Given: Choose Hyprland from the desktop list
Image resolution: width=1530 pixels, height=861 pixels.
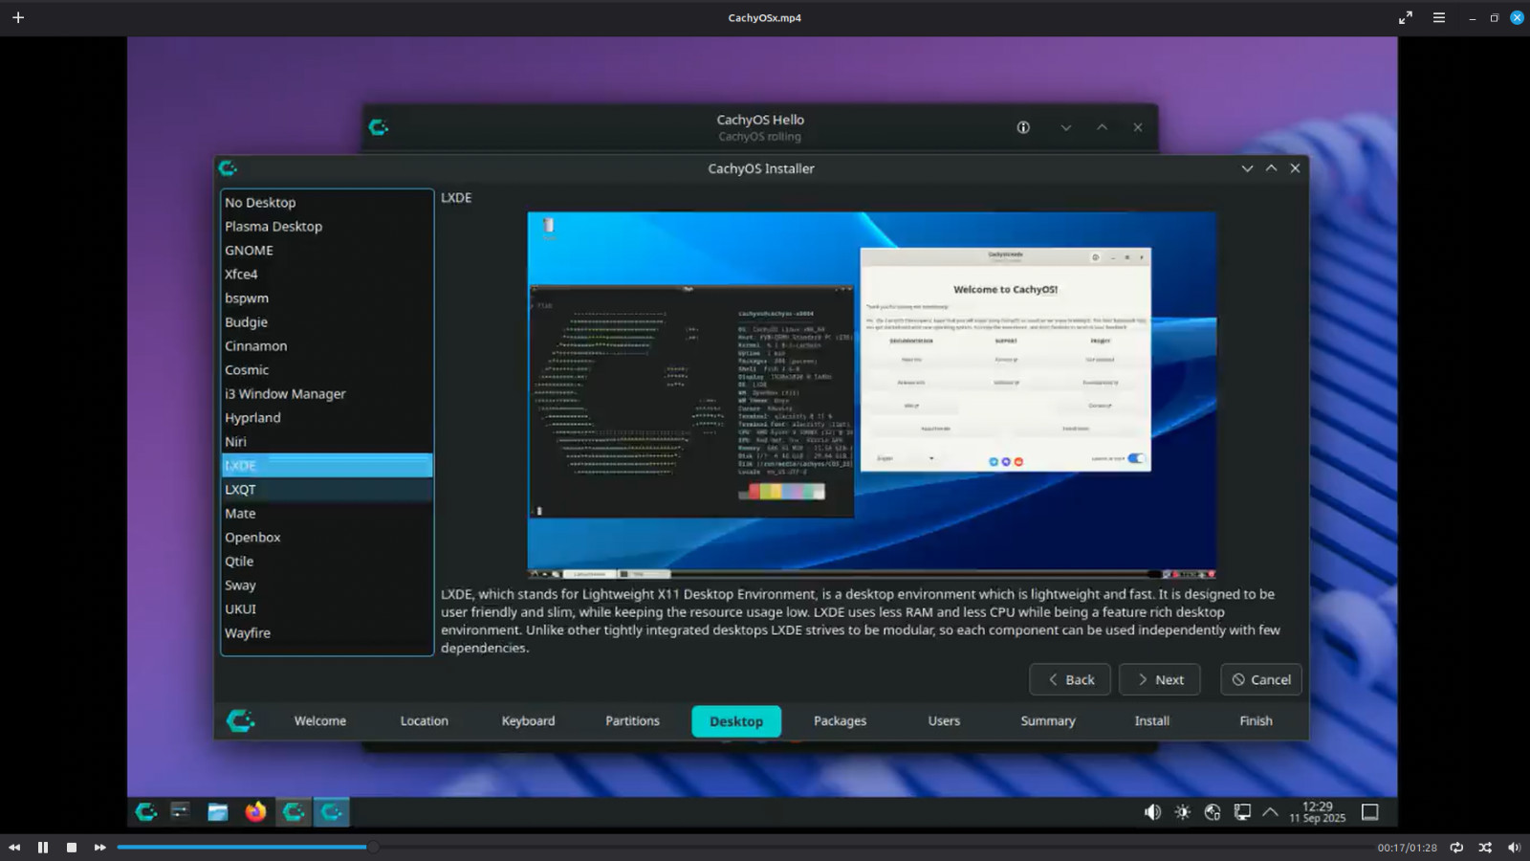Looking at the screenshot, I should [327, 418].
